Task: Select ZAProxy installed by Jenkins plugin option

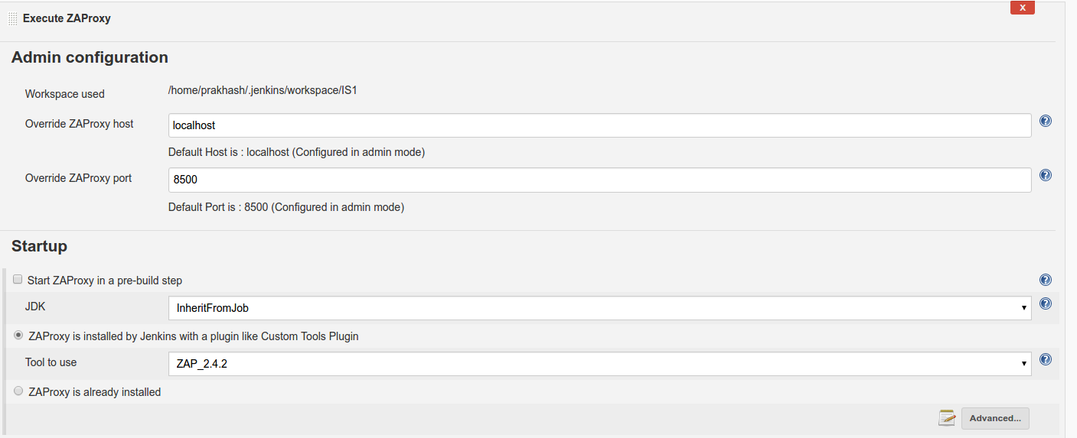Action: (x=18, y=336)
